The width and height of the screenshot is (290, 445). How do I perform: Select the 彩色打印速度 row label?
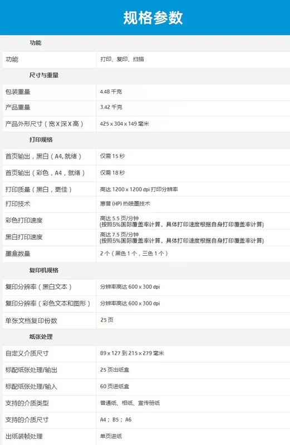point(24,220)
